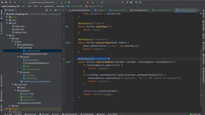Click the Git update project blue arrow
205x115 pixels.
coord(106,2)
